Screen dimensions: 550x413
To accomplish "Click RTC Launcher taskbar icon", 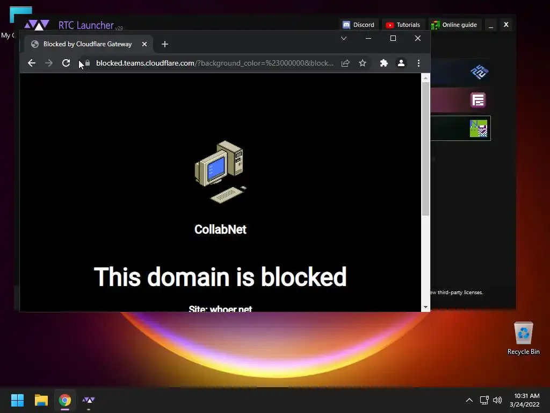I will pos(89,400).
